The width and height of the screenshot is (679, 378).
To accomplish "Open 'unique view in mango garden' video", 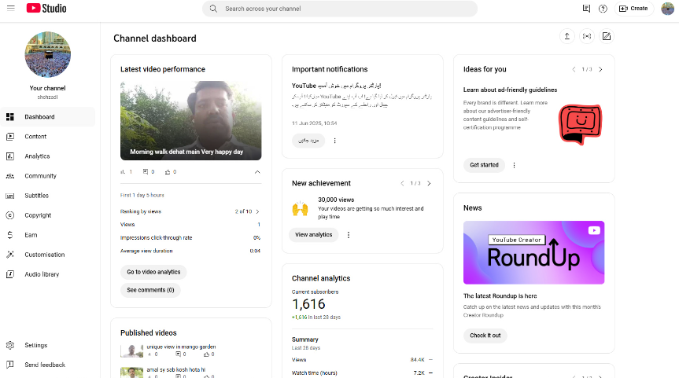I will tap(181, 347).
